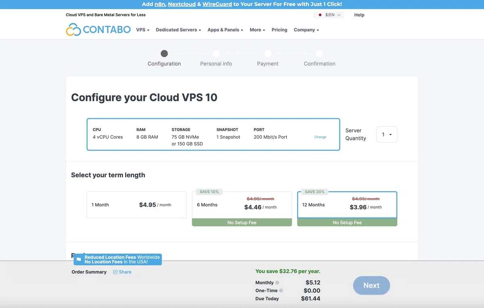This screenshot has width=484, height=308.
Task: Click the $3.96 / month price
Action: (365, 207)
